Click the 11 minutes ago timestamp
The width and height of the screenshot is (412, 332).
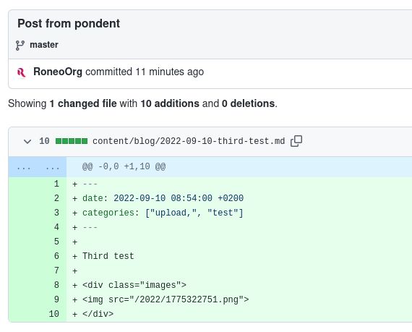tap(169, 72)
